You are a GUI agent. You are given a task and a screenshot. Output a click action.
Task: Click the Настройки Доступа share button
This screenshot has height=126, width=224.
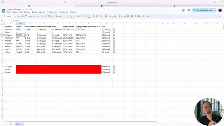pos(203,10)
